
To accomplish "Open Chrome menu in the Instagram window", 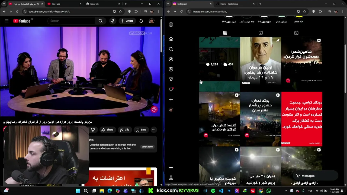I will tap(343, 11).
